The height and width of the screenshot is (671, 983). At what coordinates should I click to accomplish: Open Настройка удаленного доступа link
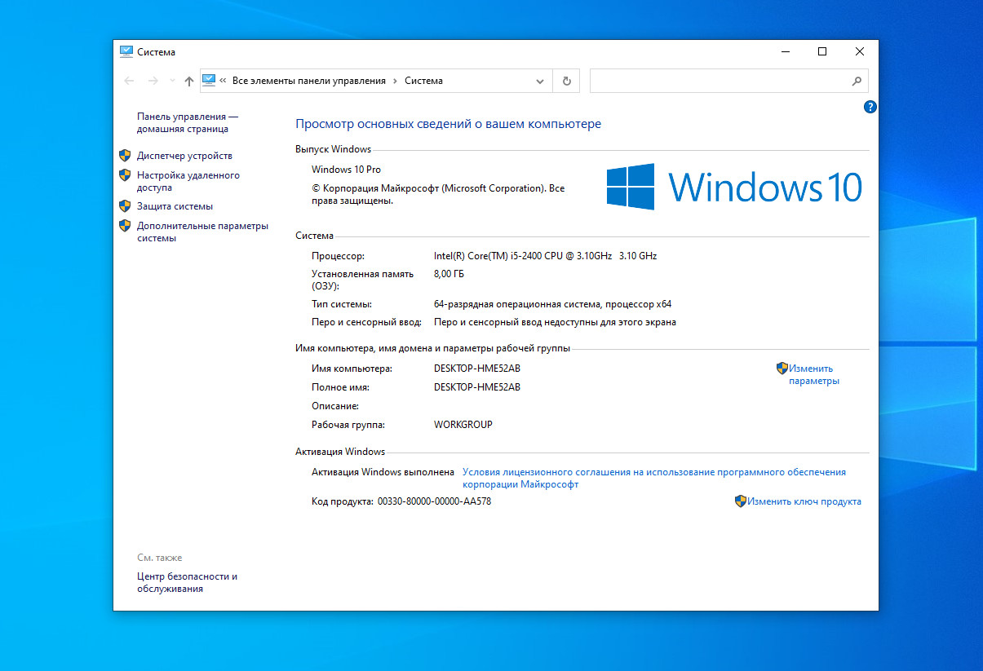(x=188, y=181)
